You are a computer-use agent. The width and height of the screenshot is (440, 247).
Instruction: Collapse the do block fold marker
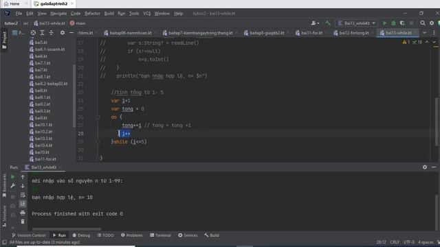pos(98,117)
